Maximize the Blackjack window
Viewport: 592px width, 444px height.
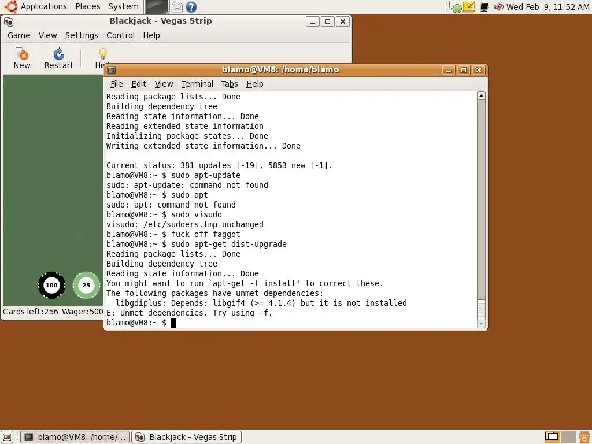[x=328, y=21]
